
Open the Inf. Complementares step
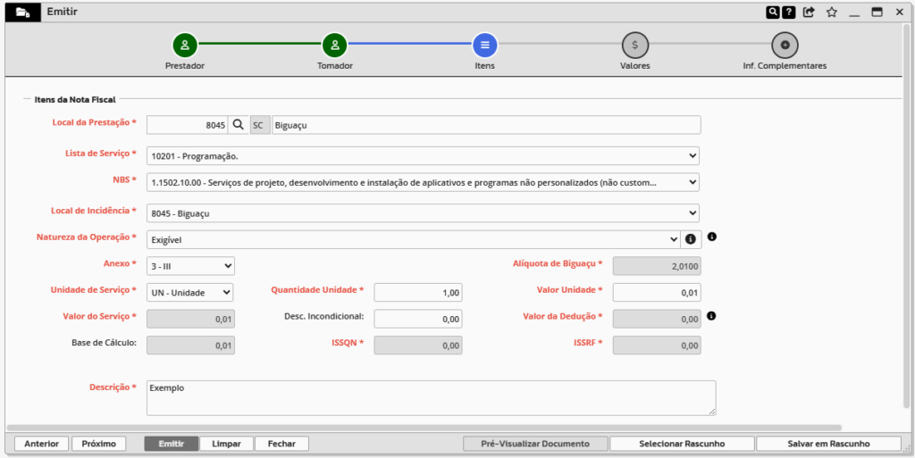(785, 44)
